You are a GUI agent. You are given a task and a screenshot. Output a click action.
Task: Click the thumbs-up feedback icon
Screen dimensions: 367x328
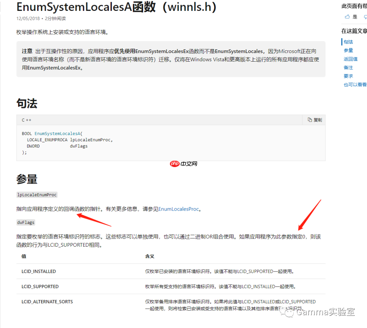coord(347,17)
